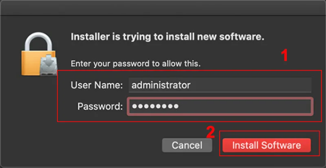Click the orange body of the padlock
The width and height of the screenshot is (326, 168).
pyautogui.click(x=31, y=63)
